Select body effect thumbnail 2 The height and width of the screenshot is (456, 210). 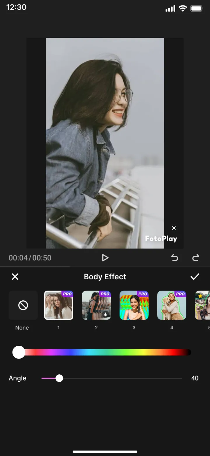[96, 305]
